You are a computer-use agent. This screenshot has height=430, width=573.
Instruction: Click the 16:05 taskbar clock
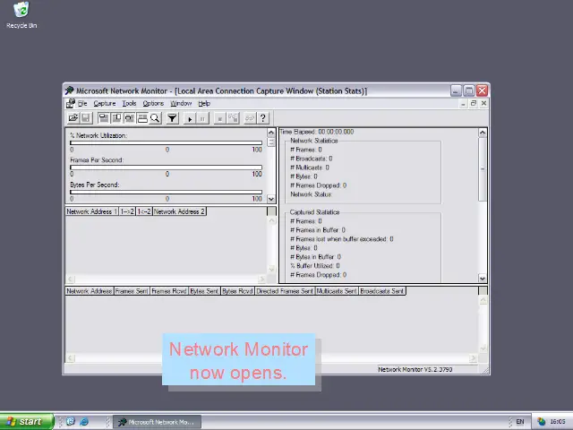pyautogui.click(x=558, y=422)
